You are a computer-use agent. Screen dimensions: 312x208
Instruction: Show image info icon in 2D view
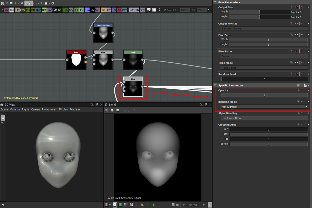[137, 205]
